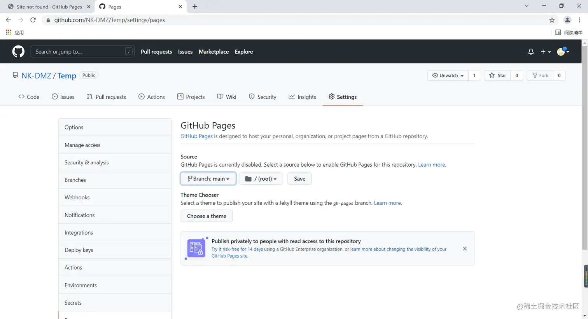This screenshot has width=588, height=319.
Task: View the watchers count of 1
Action: coord(474,75)
